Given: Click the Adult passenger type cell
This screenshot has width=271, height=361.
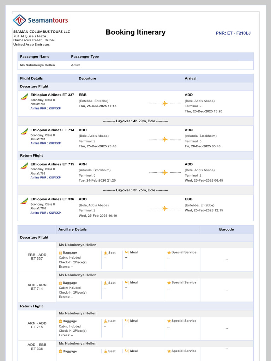Looking at the screenshot, I should (76, 65).
